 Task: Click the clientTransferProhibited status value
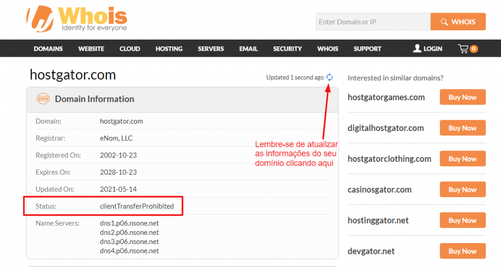[137, 206]
